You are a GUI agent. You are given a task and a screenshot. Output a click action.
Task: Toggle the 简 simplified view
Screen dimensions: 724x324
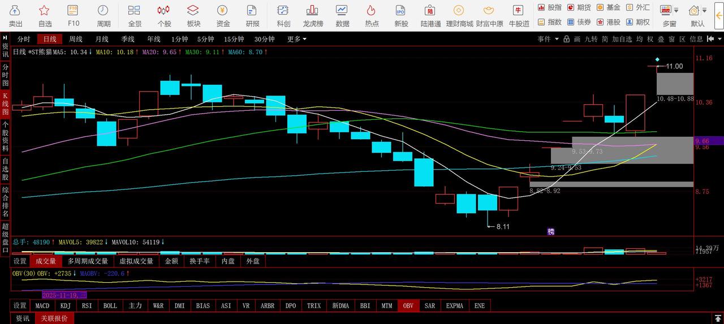pyautogui.click(x=605, y=39)
